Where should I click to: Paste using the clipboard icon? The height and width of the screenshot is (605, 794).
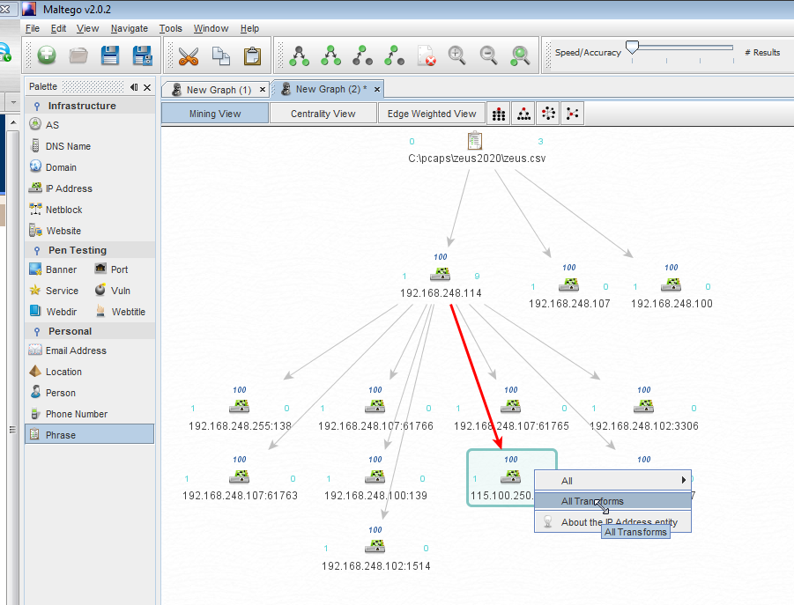pos(252,55)
